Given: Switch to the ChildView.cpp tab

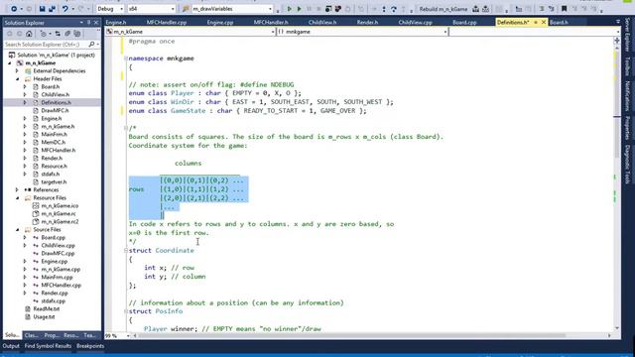Looking at the screenshot, I should pyautogui.click(x=415, y=22).
